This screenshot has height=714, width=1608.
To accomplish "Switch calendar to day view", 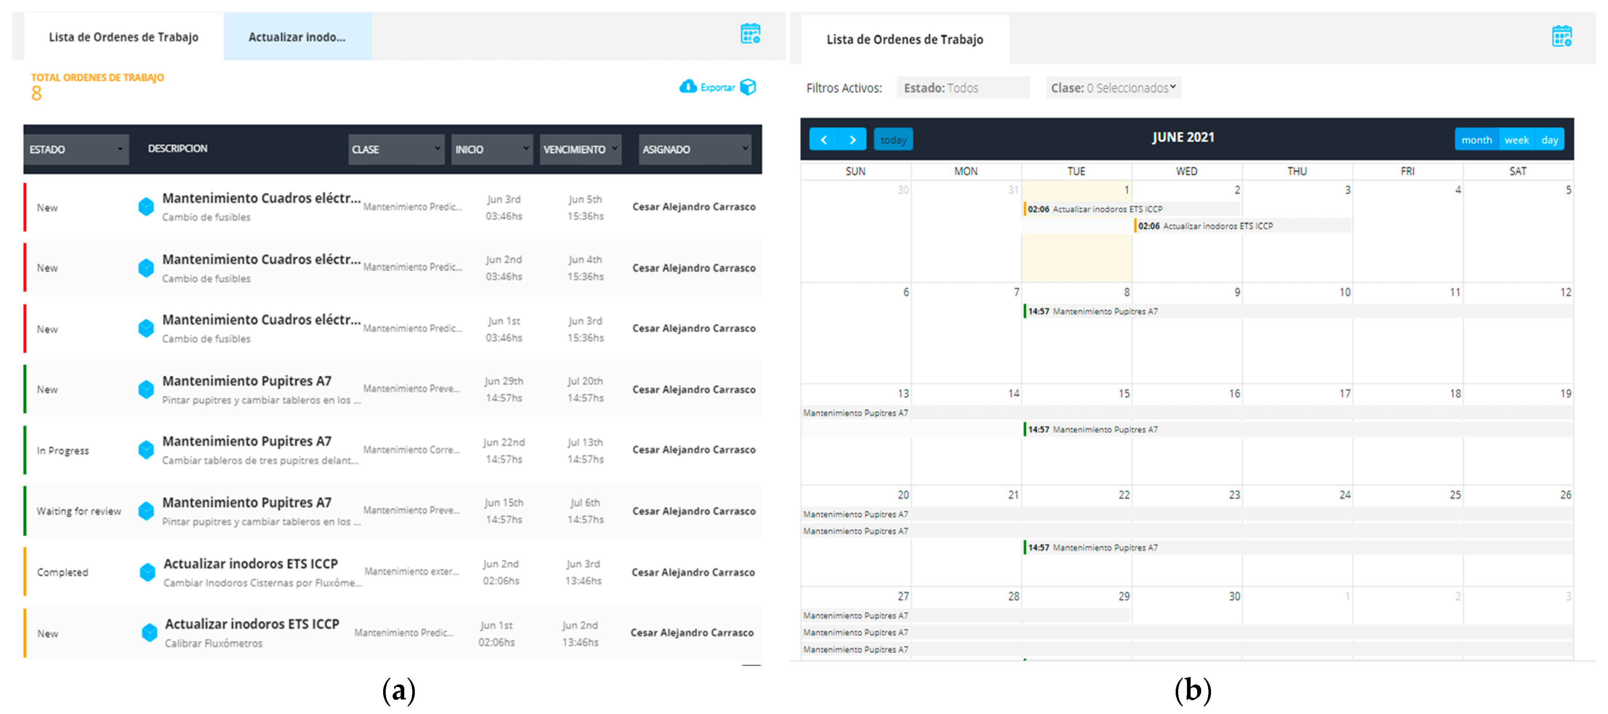I will [x=1549, y=140].
